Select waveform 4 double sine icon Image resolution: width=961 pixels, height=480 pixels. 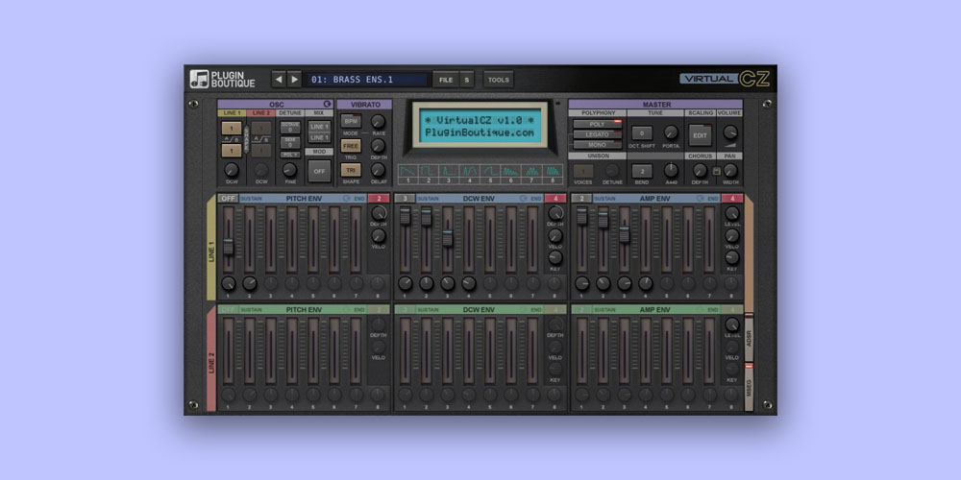470,174
